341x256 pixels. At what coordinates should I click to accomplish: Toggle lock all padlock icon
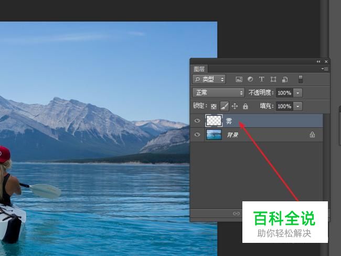[246, 106]
